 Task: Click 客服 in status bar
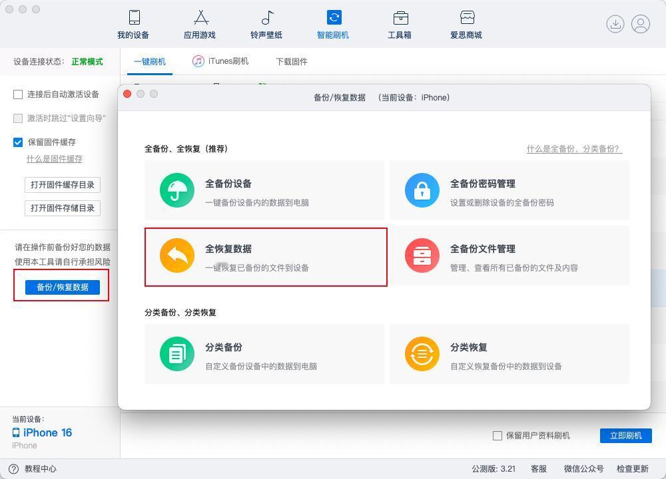coord(539,469)
